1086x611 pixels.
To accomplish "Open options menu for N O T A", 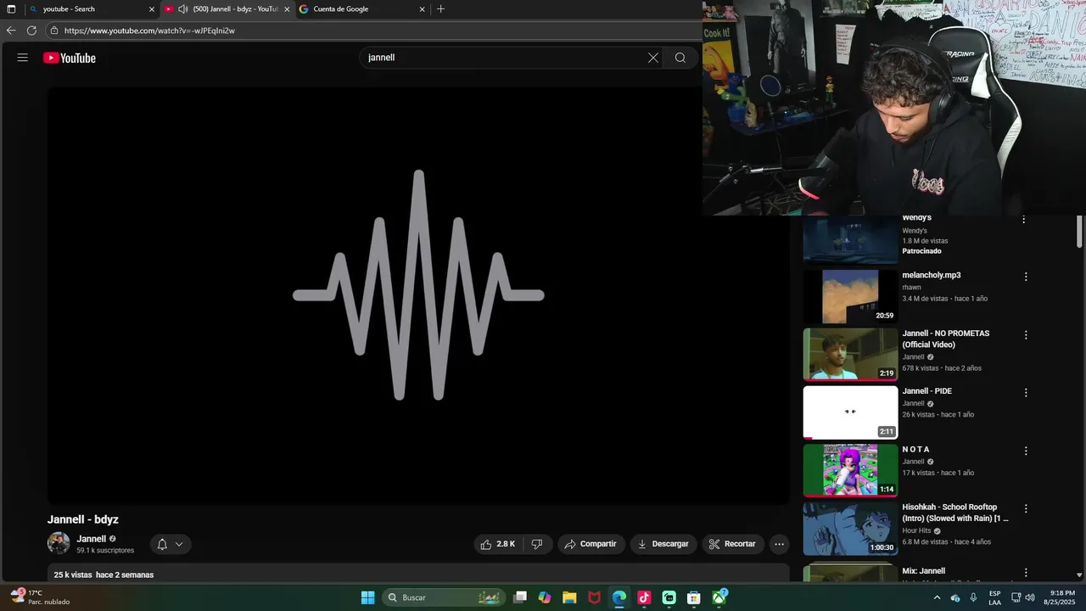I will tap(1026, 451).
